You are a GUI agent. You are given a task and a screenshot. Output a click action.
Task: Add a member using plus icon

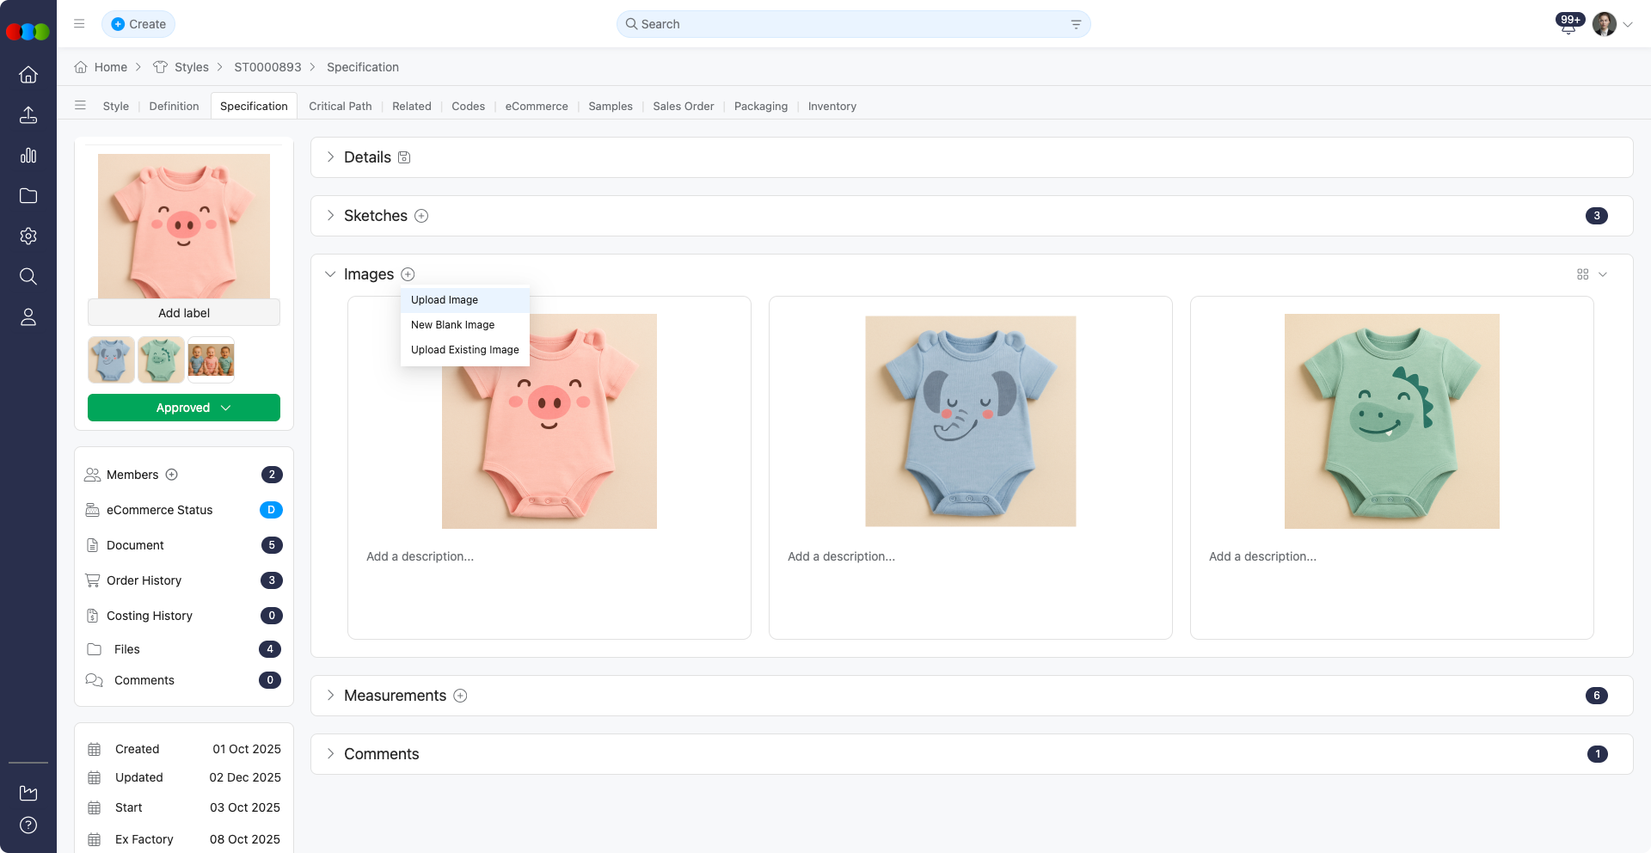[172, 475]
